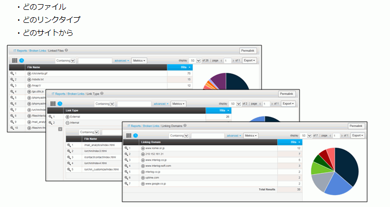Click the blue pie chart view icon in Linking Domains
Image resolution: width=390 pixels, height=207 pixels.
point(136,136)
